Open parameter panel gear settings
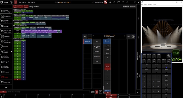 click(x=133, y=36)
